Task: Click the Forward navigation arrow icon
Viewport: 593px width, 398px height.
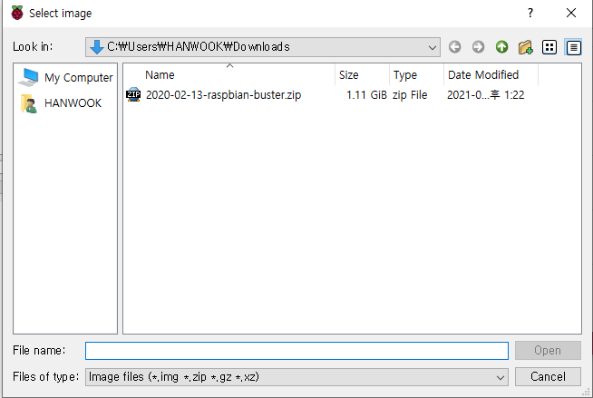Action: (x=478, y=47)
